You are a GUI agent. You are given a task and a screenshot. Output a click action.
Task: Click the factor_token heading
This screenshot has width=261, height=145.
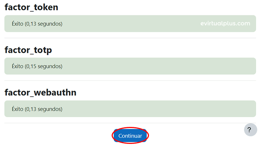click(x=31, y=8)
